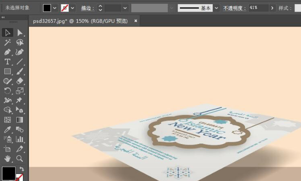The width and height of the screenshot is (301, 181).
Task: Select the Type tool
Action: (x=7, y=62)
